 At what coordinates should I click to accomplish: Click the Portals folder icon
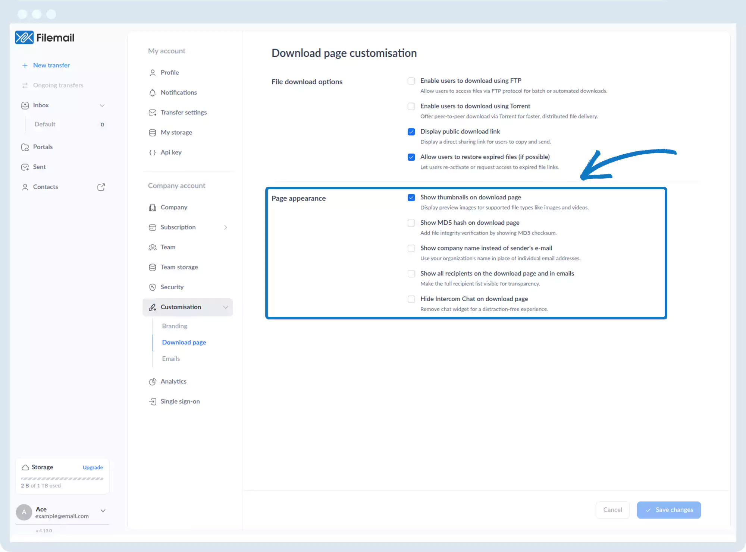pyautogui.click(x=25, y=147)
